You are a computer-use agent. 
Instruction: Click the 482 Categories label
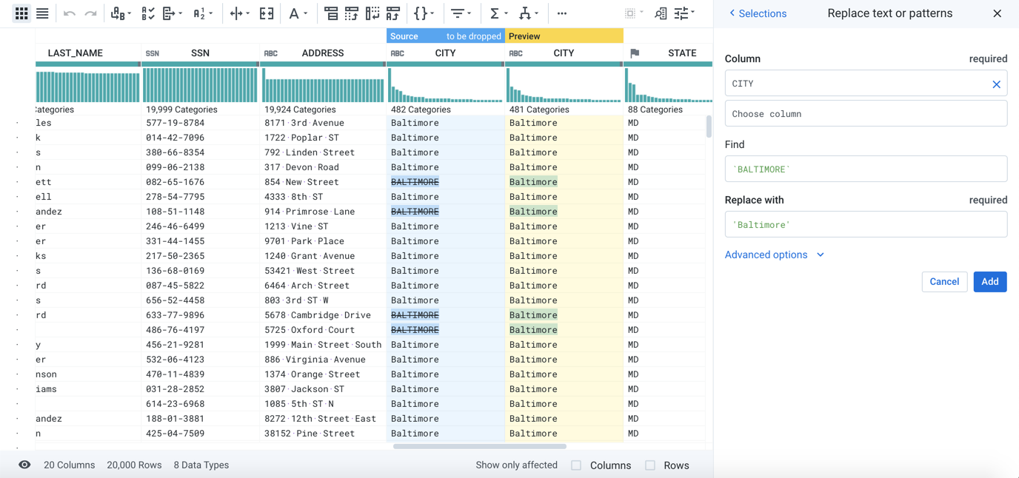pyautogui.click(x=421, y=110)
